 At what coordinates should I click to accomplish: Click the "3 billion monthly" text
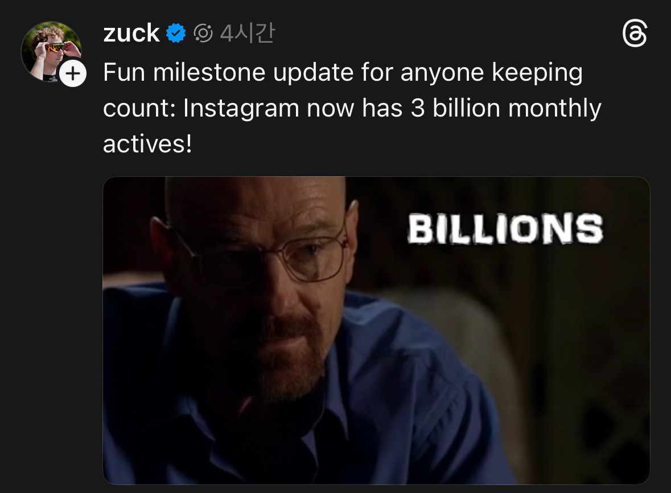[506, 107]
